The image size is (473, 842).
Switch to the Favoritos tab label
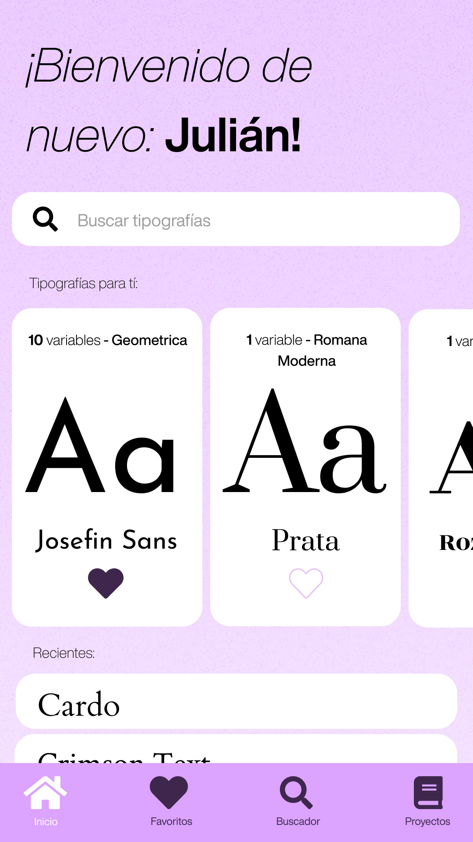(171, 821)
